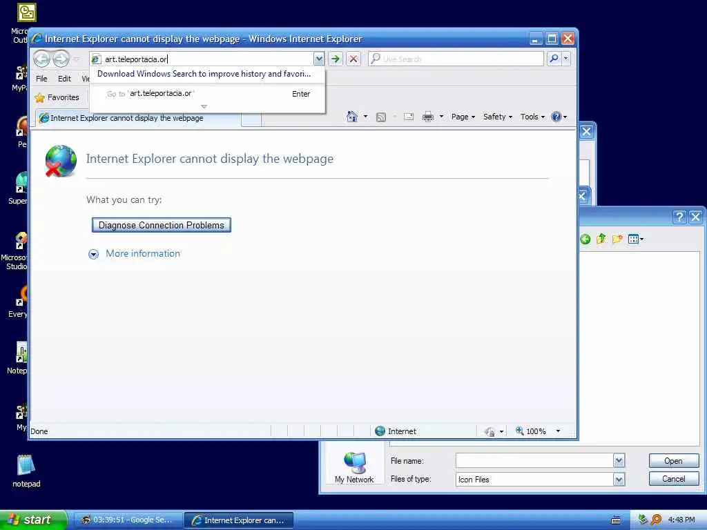
Task: Click My Network places icon
Action: [354, 467]
